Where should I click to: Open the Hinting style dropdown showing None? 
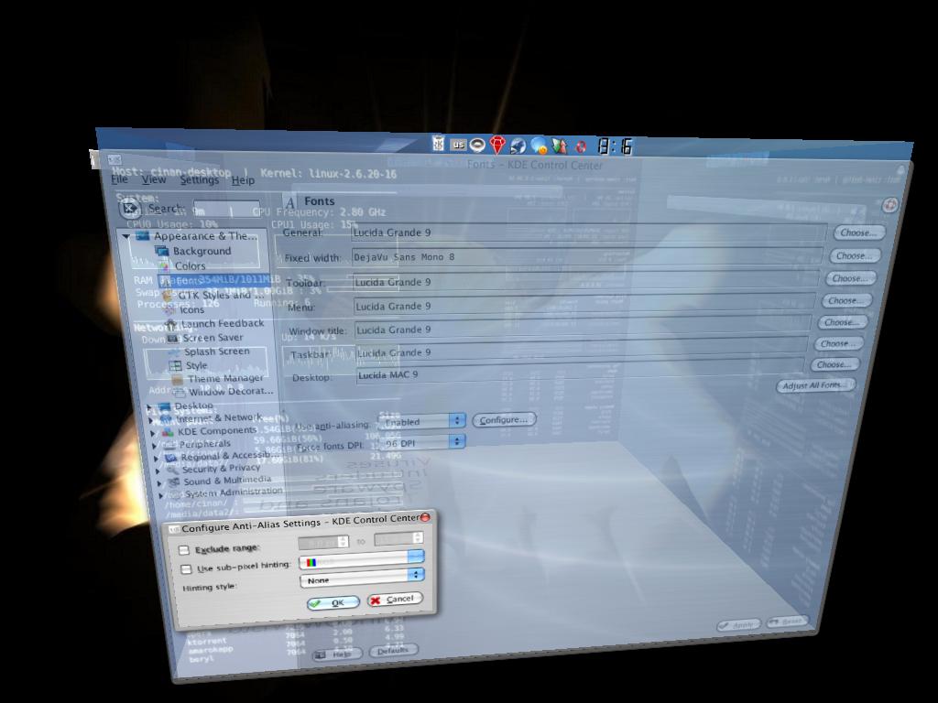[x=362, y=579]
